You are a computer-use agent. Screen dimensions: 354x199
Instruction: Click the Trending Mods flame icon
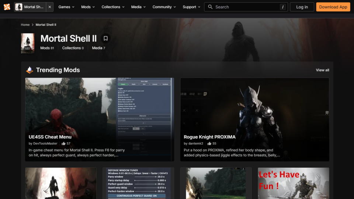[29, 70]
